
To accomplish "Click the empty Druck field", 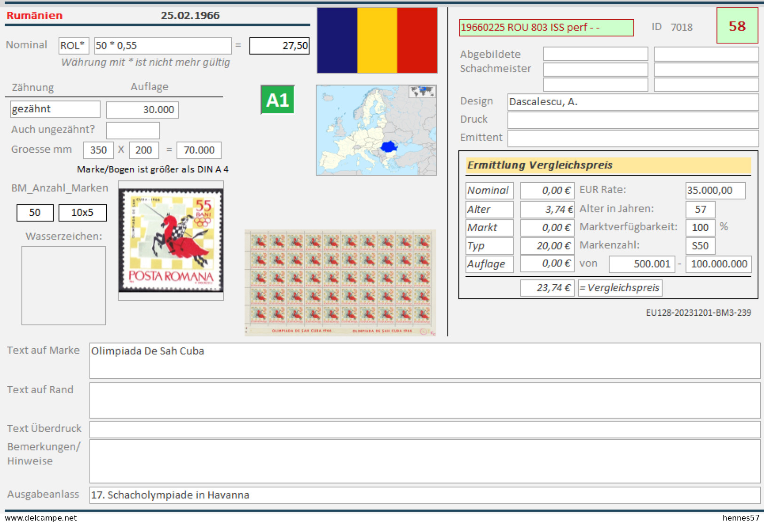I will coord(633,120).
